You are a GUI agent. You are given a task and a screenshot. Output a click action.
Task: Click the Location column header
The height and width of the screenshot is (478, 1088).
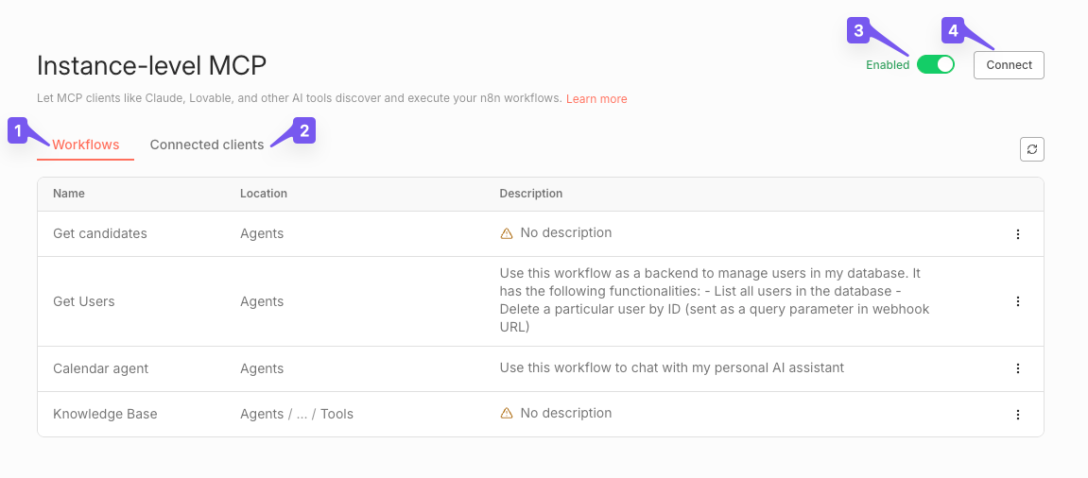[x=264, y=194]
